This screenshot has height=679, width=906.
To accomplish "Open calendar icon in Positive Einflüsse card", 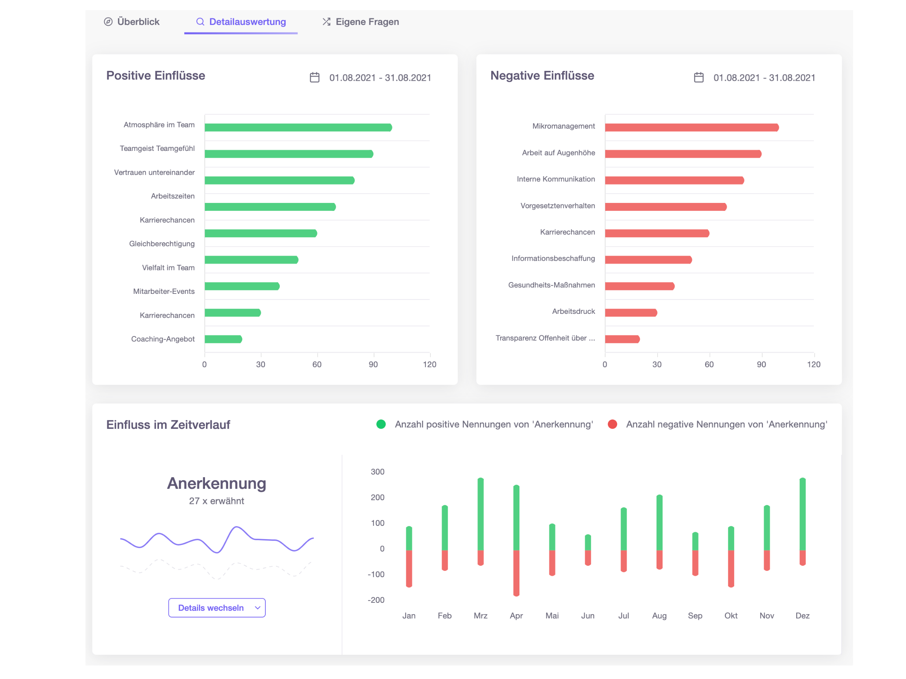I will tap(314, 77).
